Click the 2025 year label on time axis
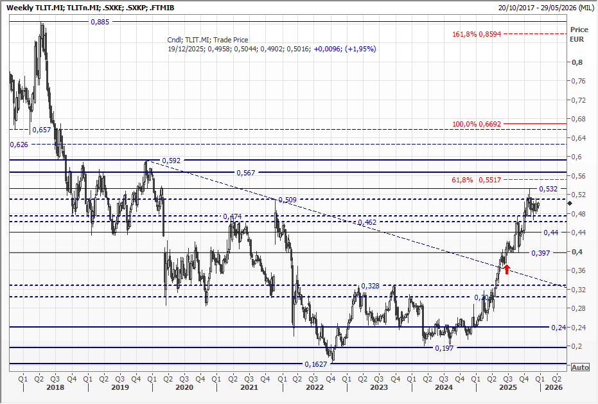Image resolution: width=598 pixels, height=404 pixels. (x=507, y=388)
